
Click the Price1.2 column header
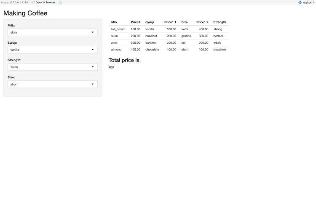[x=202, y=22]
